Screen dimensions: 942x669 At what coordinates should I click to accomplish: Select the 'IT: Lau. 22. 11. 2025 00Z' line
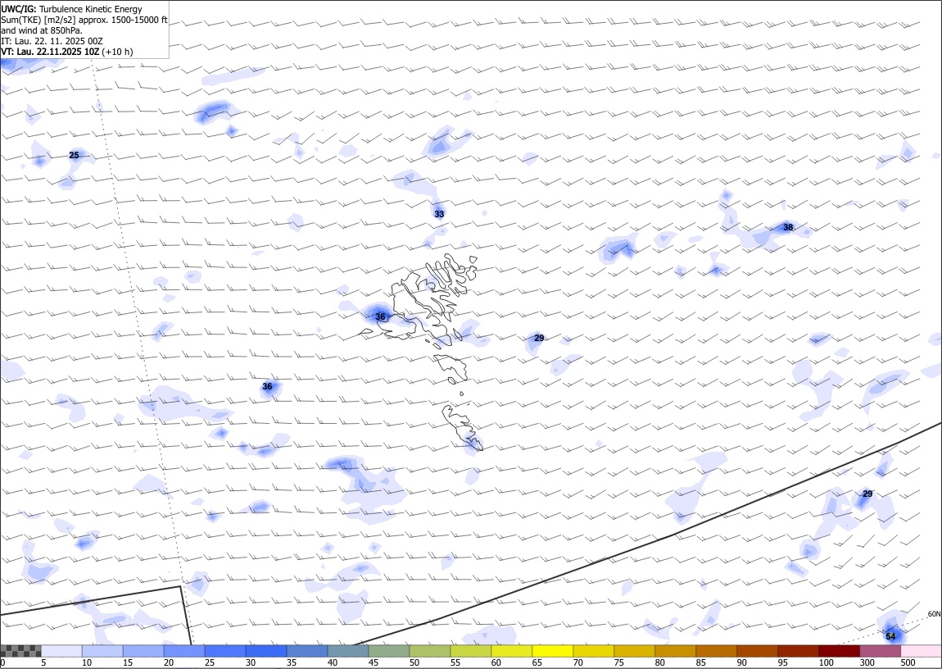coord(52,41)
